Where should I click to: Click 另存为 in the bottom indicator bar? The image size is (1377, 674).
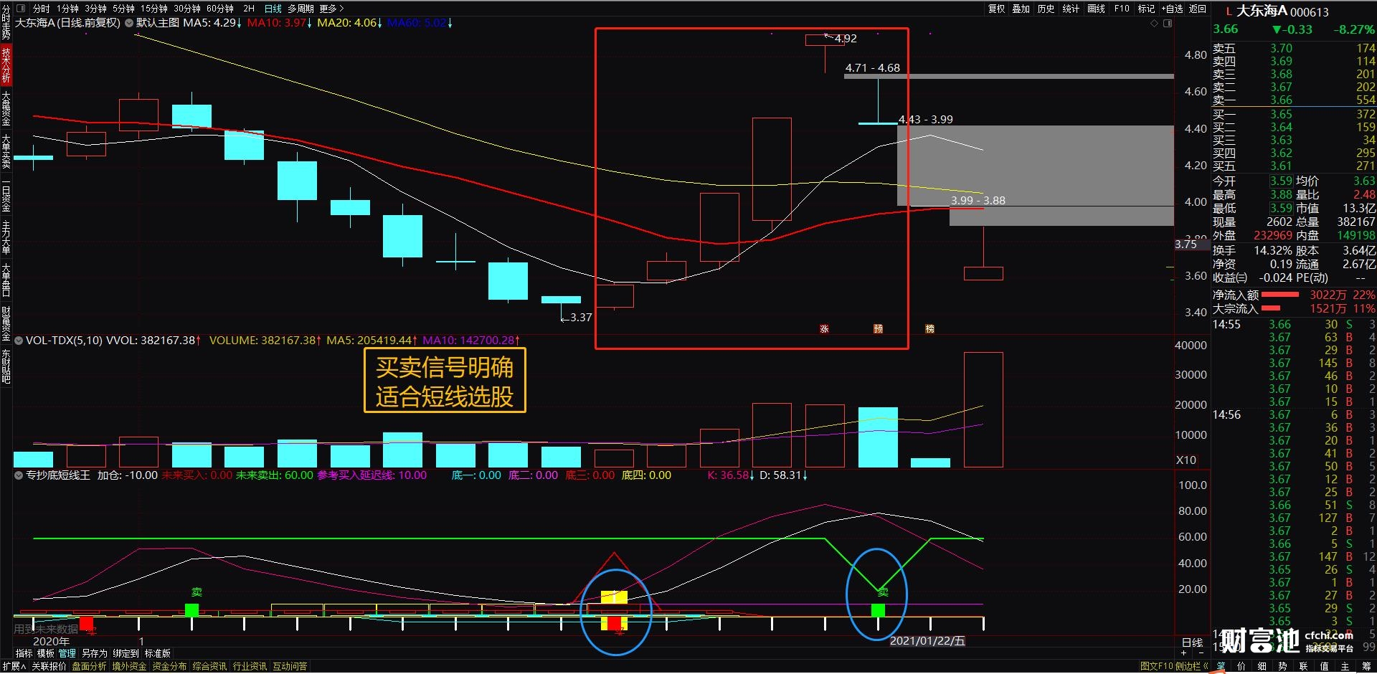[x=94, y=653]
